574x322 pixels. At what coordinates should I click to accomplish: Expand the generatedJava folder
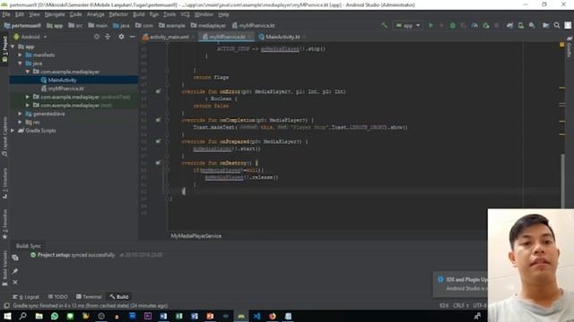pyautogui.click(x=20, y=114)
